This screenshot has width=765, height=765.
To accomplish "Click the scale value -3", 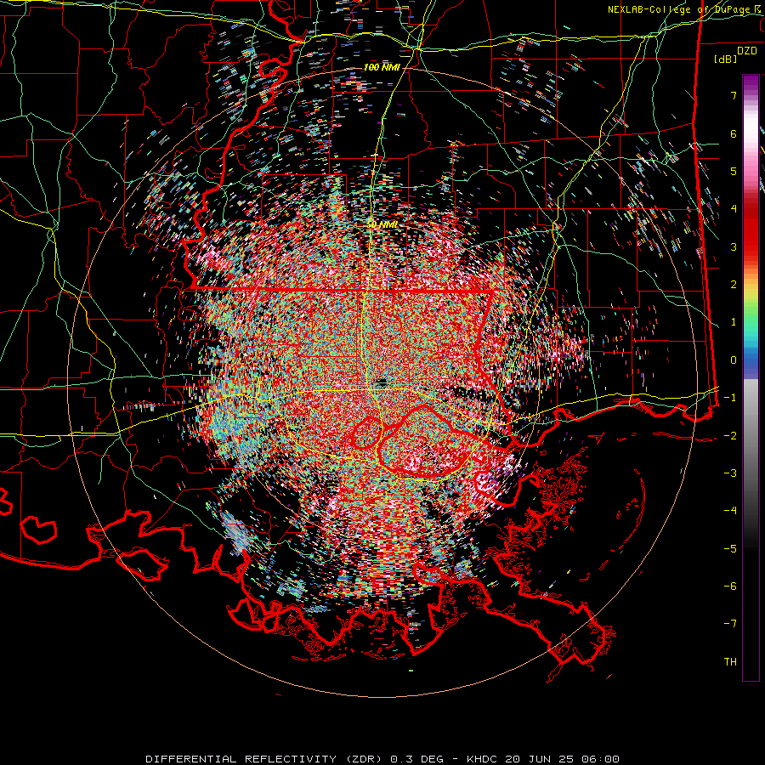I will coord(730,473).
